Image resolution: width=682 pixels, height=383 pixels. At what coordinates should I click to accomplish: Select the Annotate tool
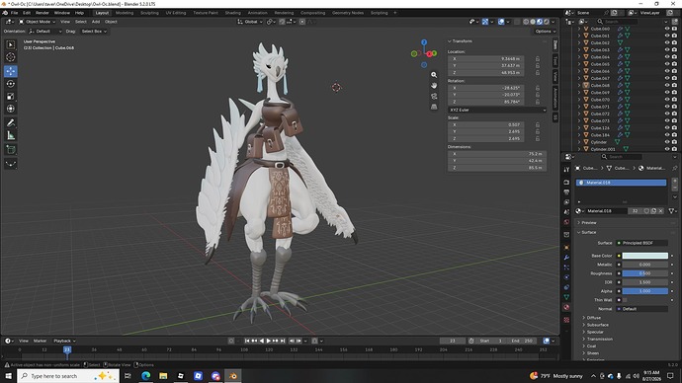tap(11, 122)
